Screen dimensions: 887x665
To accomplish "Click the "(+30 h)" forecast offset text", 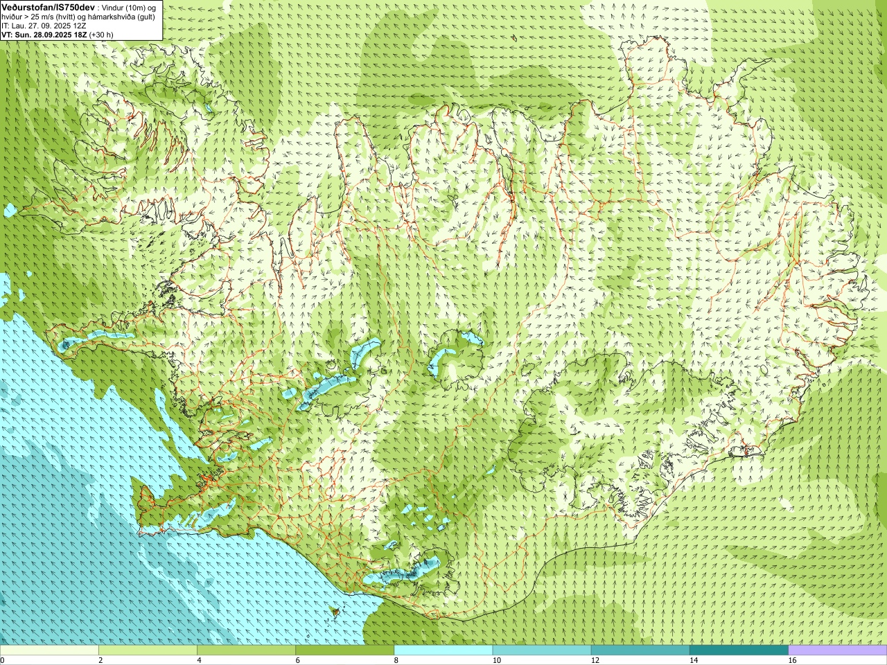I will (x=100, y=34).
